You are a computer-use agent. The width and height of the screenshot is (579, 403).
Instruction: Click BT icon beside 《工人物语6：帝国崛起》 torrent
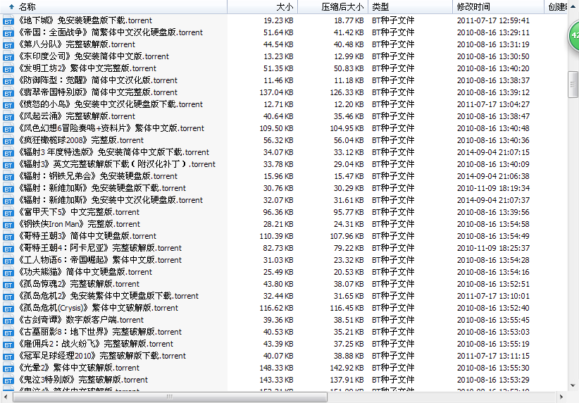coord(8,260)
